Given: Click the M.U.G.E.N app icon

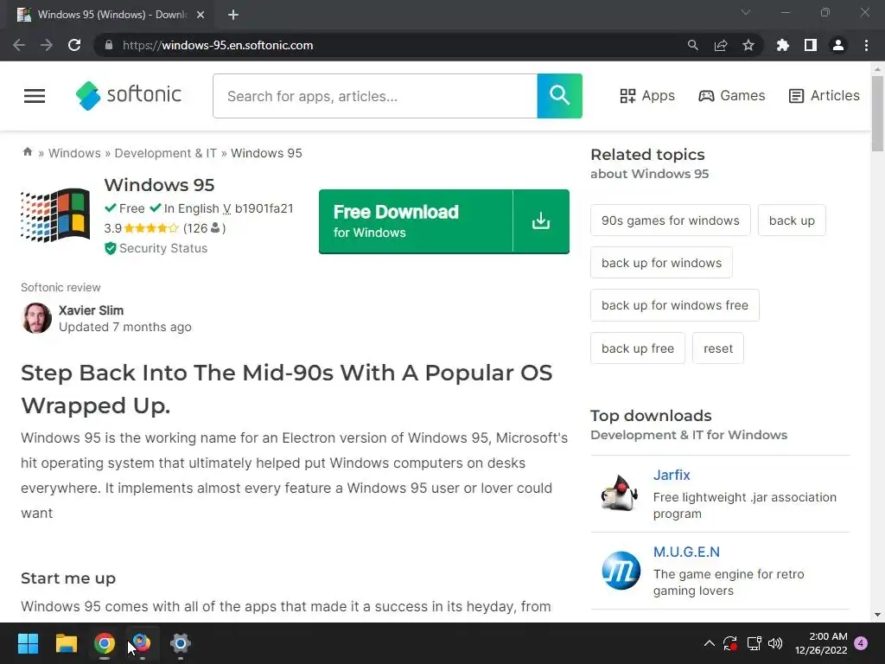Looking at the screenshot, I should pos(621,571).
